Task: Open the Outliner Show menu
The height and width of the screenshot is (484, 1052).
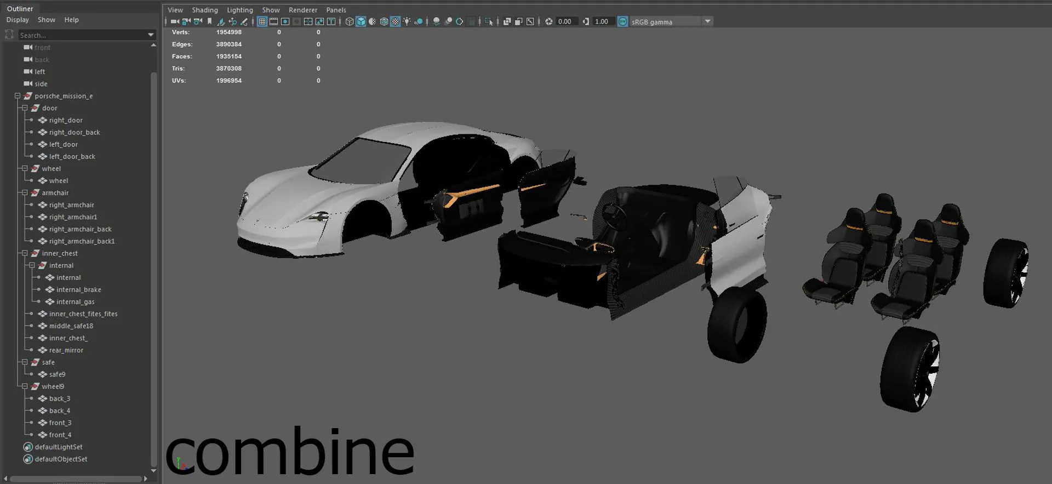Action: [47, 20]
